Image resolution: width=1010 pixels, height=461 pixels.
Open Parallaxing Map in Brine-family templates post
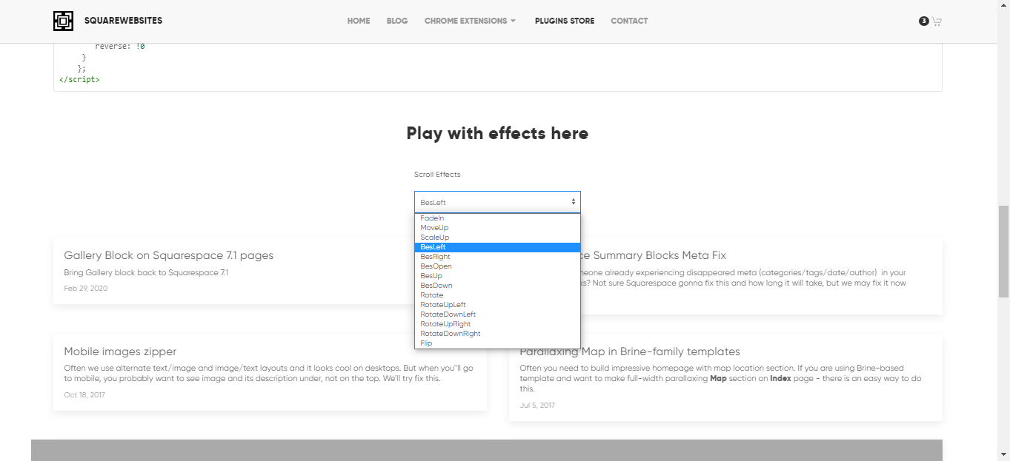(630, 351)
